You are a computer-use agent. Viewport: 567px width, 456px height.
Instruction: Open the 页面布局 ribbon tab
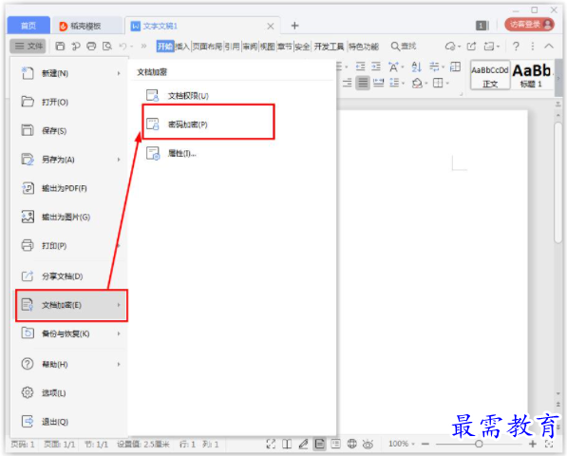coord(207,47)
